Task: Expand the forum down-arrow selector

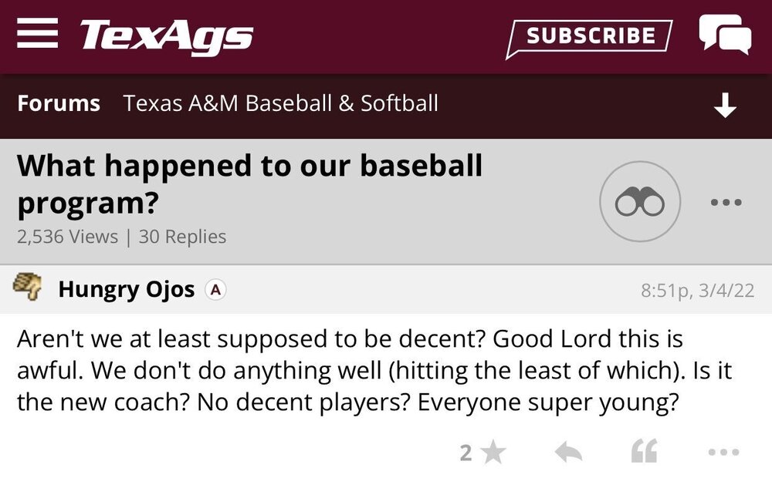Action: tap(725, 106)
